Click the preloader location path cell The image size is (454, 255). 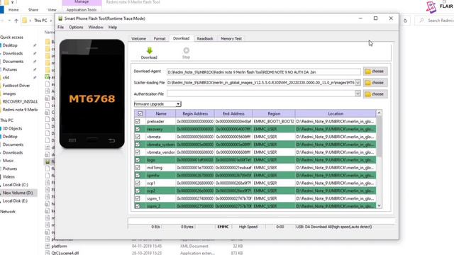coord(336,121)
